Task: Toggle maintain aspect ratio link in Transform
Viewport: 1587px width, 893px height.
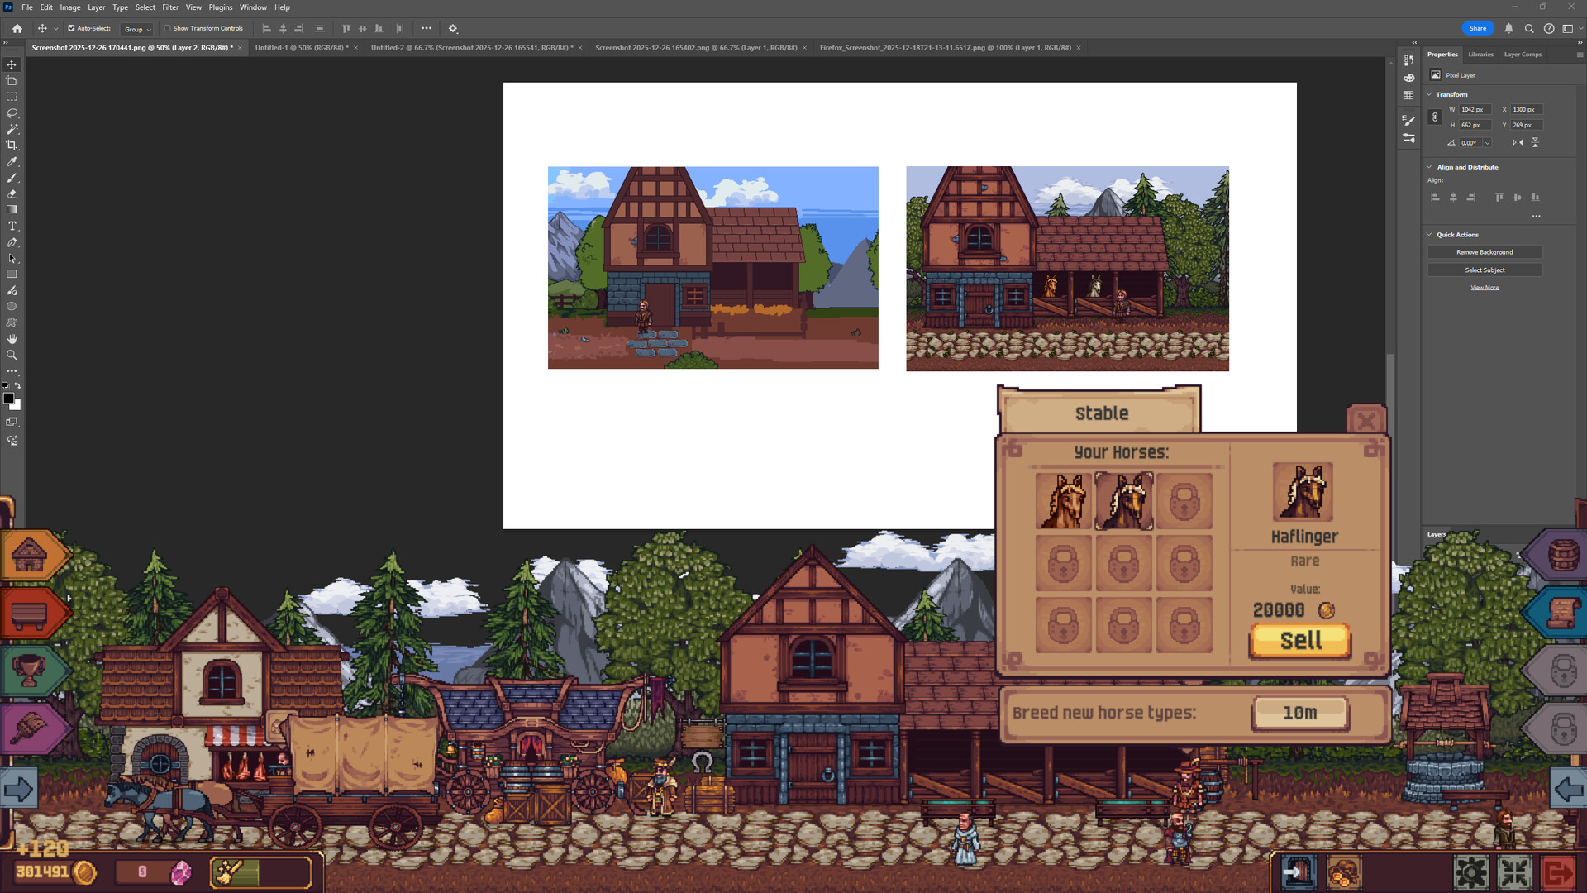Action: pyautogui.click(x=1436, y=117)
